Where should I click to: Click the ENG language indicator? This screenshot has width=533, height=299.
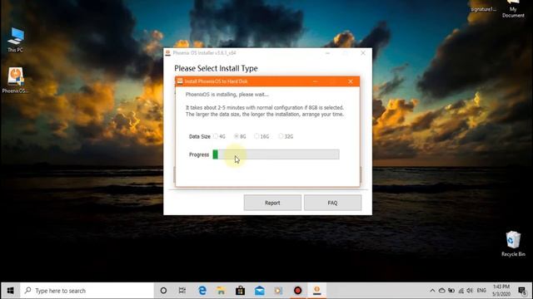(x=481, y=291)
